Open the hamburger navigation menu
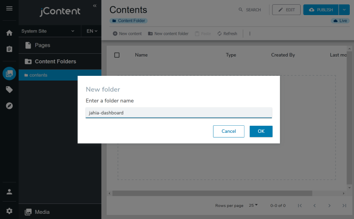 pos(9,8)
